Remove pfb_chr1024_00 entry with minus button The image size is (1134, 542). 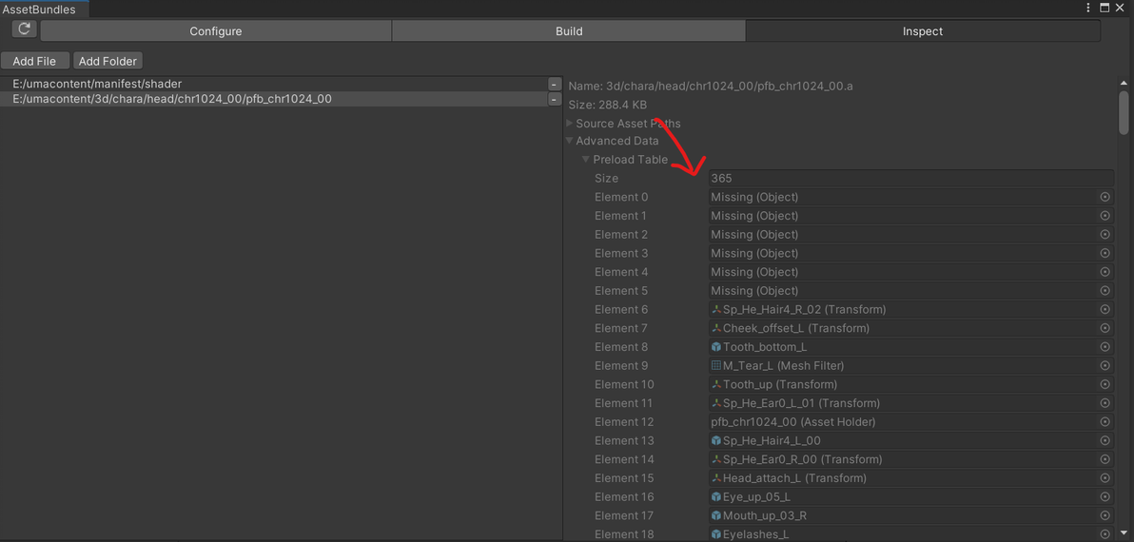pyautogui.click(x=555, y=99)
